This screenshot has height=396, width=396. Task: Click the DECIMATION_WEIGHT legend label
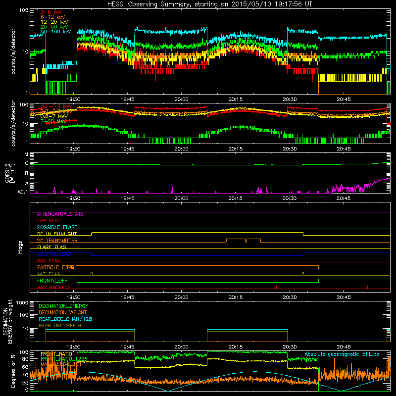63,313
